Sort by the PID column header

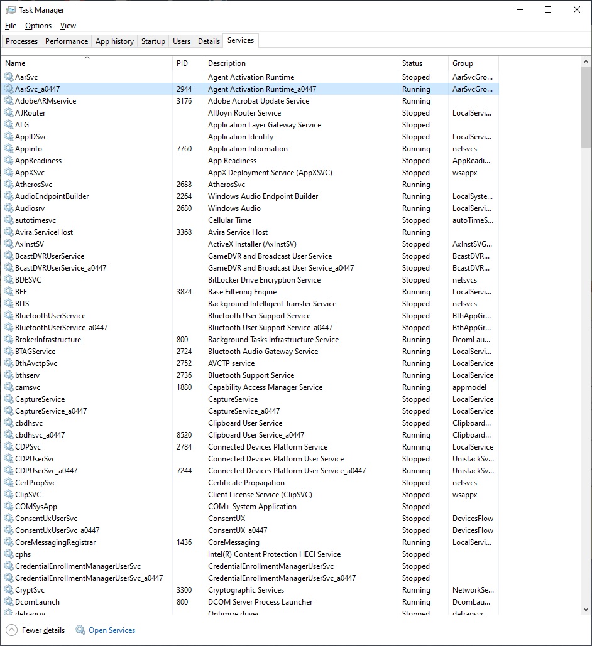coord(188,63)
